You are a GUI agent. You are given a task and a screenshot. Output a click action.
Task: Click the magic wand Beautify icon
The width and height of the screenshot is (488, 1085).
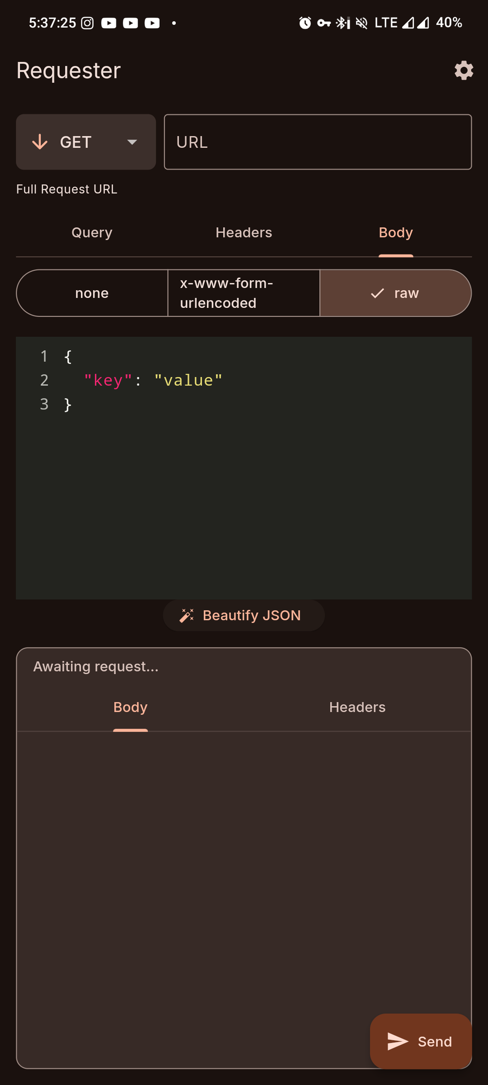pyautogui.click(x=187, y=615)
